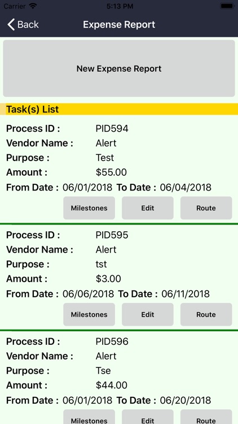Route the PID594 expense report
The image size is (238, 424).
point(206,208)
